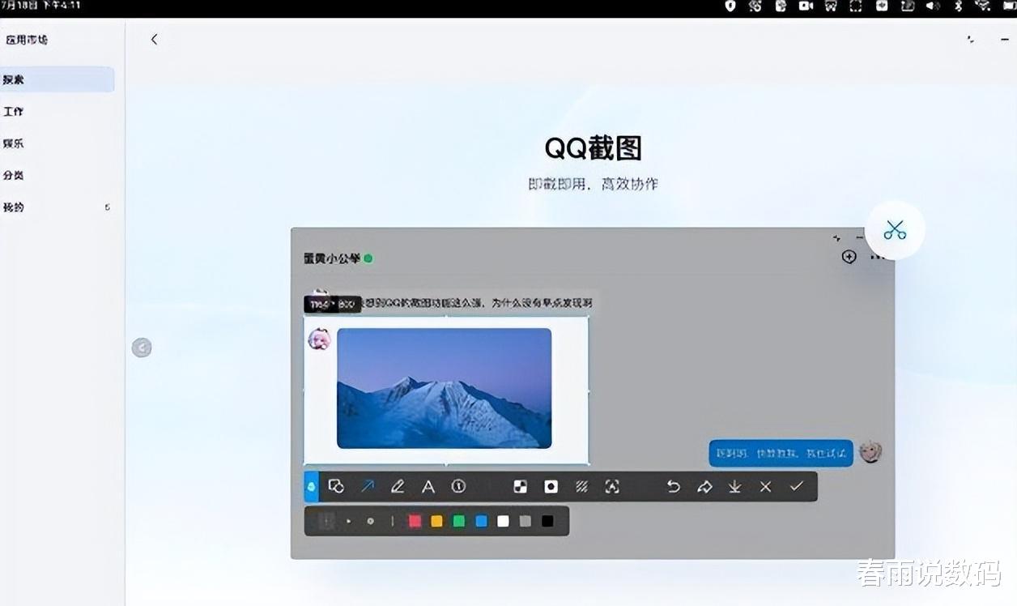The height and width of the screenshot is (606, 1017).
Task: Click the shield icon in the menu bar
Action: [x=730, y=6]
